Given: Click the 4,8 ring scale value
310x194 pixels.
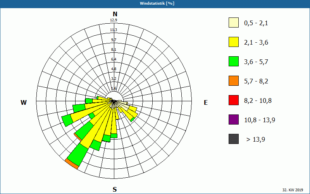Looking at the screenshot, I should click(x=114, y=69).
